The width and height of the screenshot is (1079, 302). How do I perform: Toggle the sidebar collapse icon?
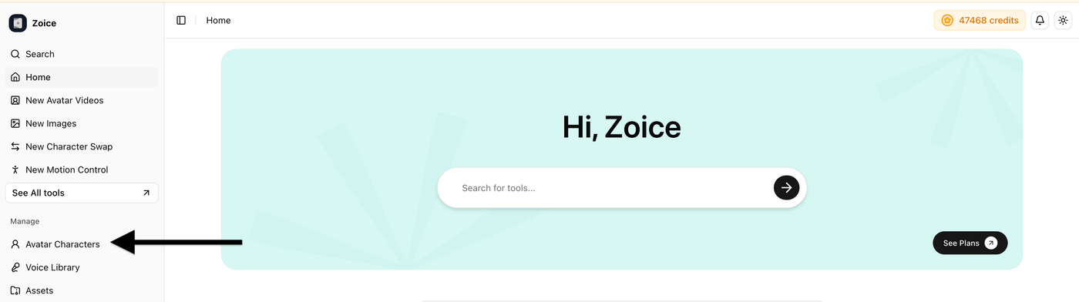pos(181,20)
